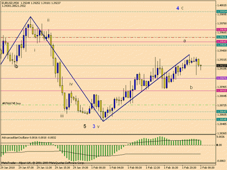Screen dimensions: 227x170
Task: Click the teal 1.38647 price tag
Action: [x=222, y=112]
